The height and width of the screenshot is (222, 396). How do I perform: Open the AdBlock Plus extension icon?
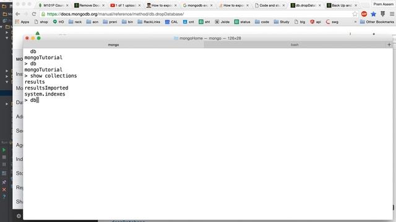(x=364, y=14)
